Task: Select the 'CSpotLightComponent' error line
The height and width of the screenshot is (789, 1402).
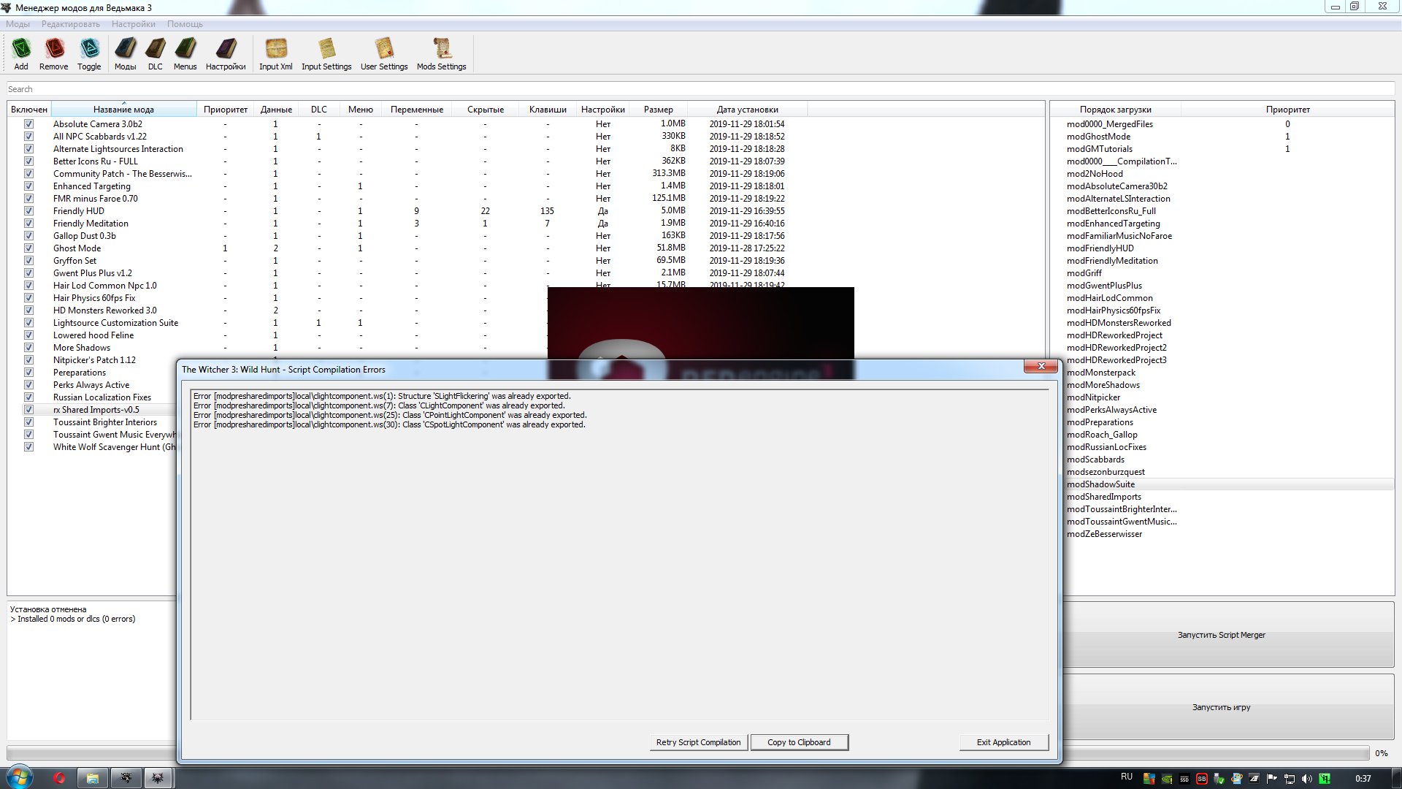Action: coord(389,424)
